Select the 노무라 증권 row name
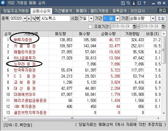Image resolution: width=168 pixels, height=131 pixels. 25,64
